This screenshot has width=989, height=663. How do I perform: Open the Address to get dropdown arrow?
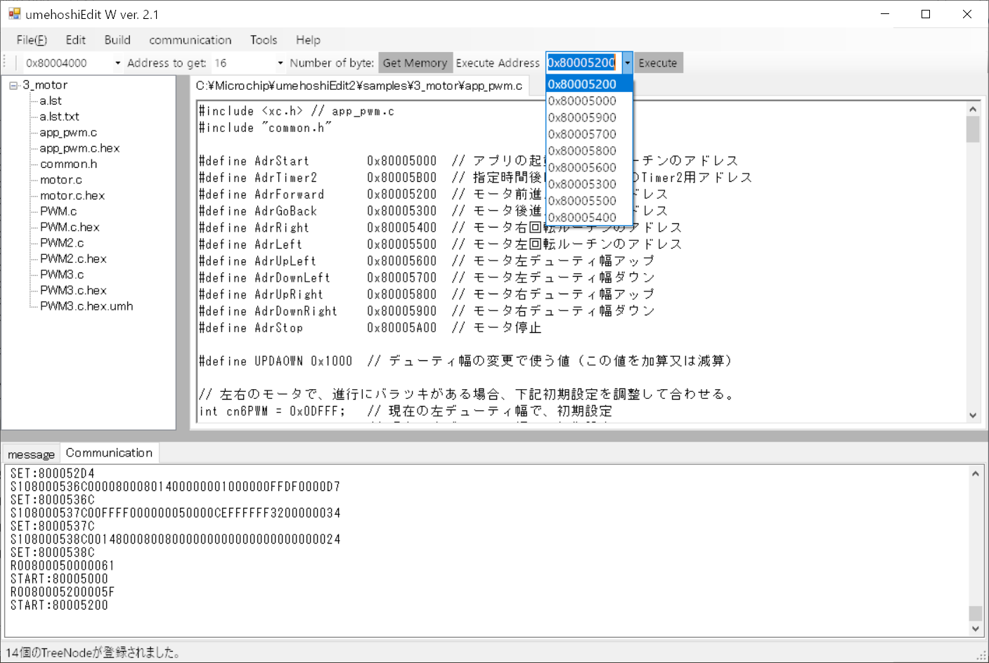pyautogui.click(x=117, y=63)
